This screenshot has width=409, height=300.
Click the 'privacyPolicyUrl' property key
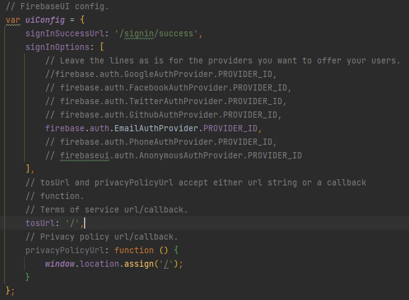point(65,250)
